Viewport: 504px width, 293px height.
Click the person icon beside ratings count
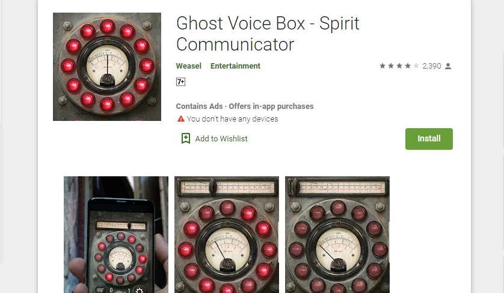[448, 66]
